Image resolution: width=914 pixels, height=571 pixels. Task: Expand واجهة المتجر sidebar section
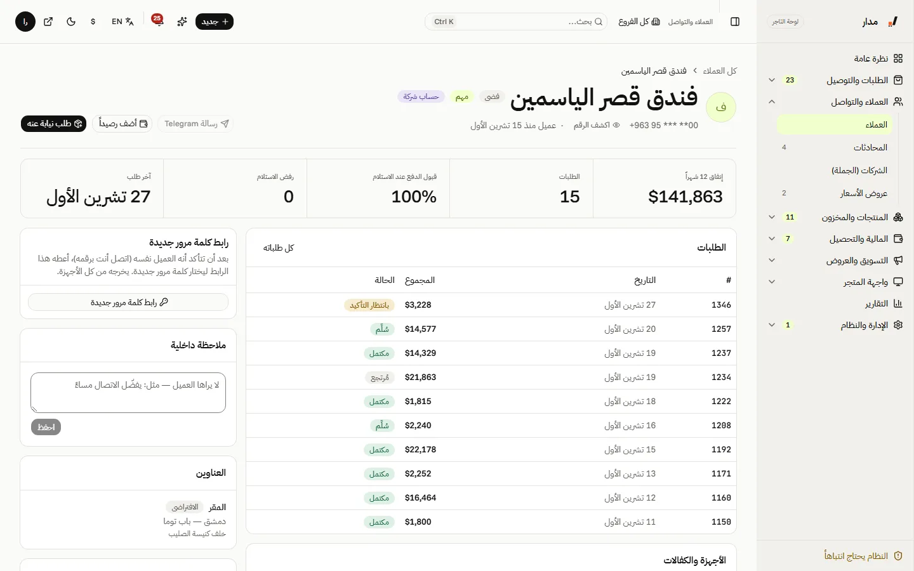point(835,282)
